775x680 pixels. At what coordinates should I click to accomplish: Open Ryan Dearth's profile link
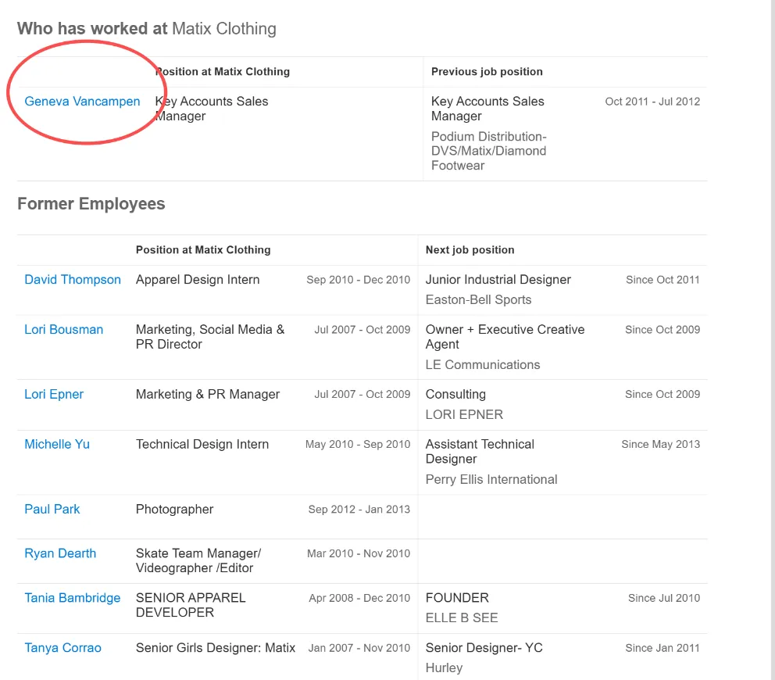click(x=60, y=553)
